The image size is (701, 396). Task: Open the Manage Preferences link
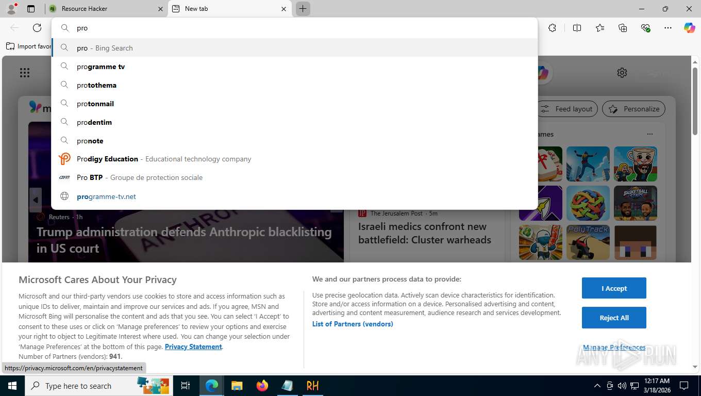pos(614,347)
